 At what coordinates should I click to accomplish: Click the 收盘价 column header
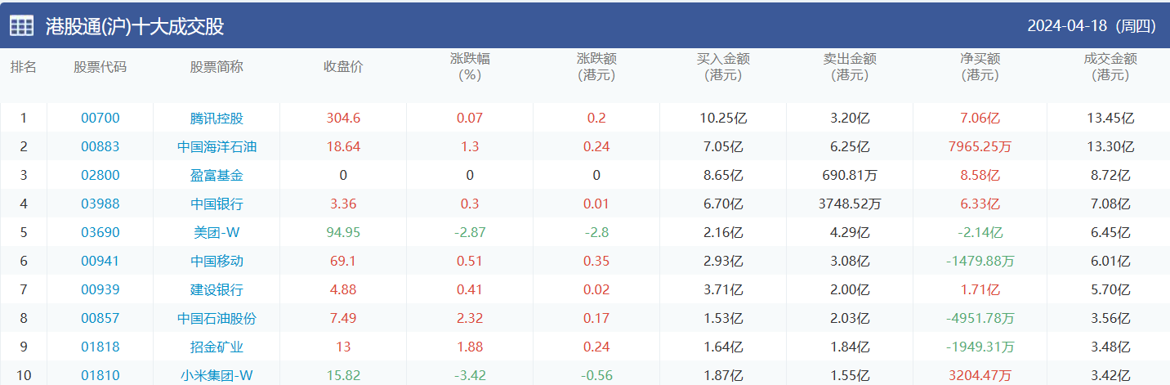[x=343, y=67]
